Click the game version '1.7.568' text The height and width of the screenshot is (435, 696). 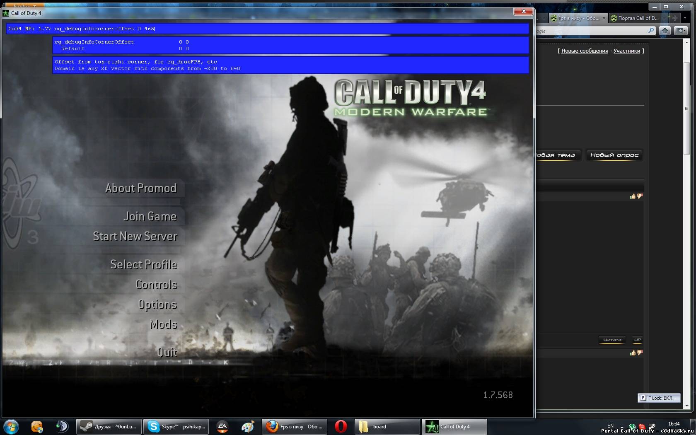pyautogui.click(x=498, y=395)
